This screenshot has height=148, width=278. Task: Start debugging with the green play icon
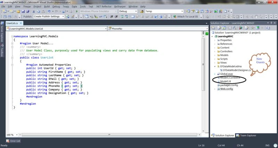(77, 11)
